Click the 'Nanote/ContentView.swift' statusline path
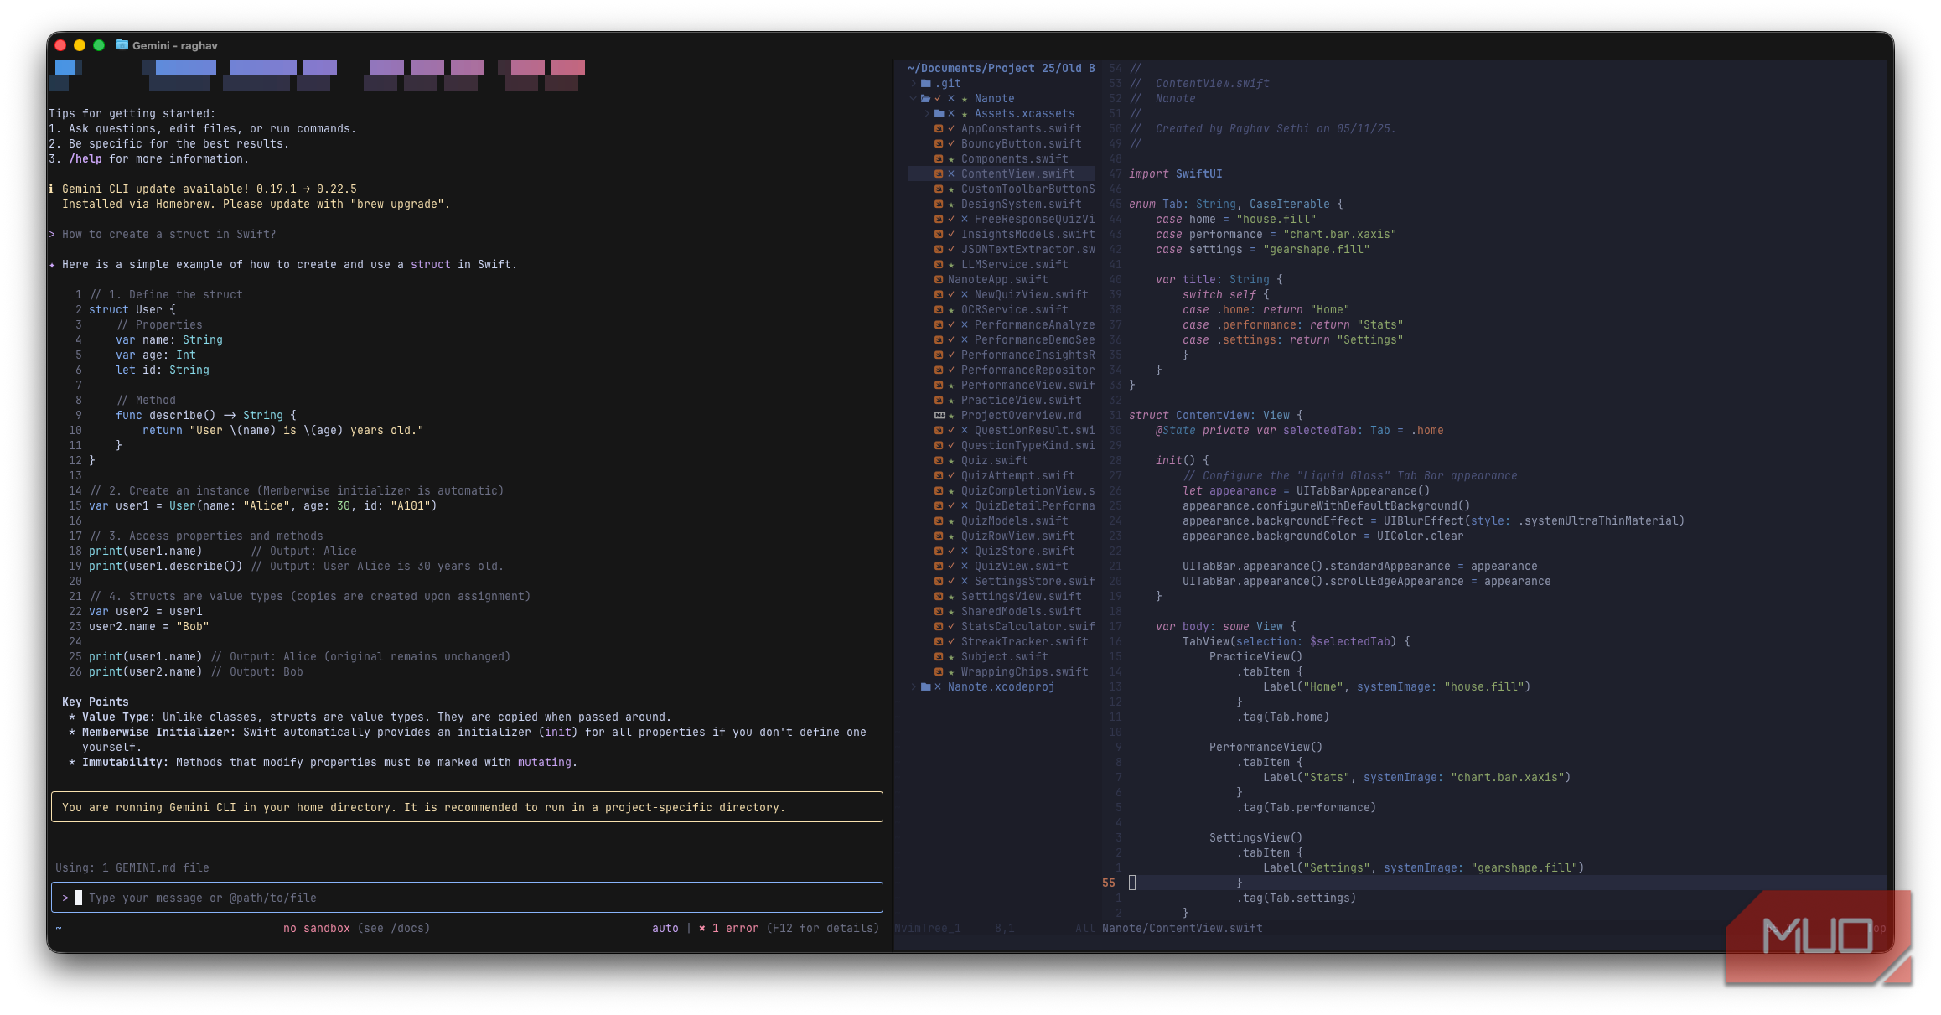The width and height of the screenshot is (1941, 1015). (1182, 929)
